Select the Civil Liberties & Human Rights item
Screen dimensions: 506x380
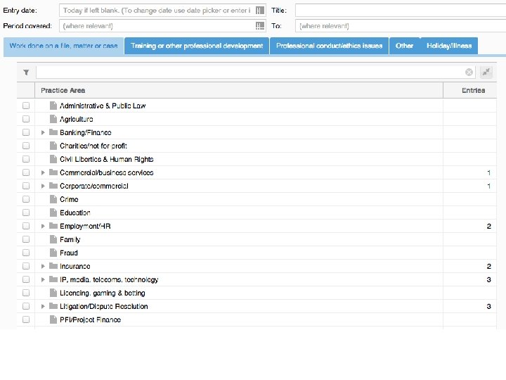(x=106, y=159)
